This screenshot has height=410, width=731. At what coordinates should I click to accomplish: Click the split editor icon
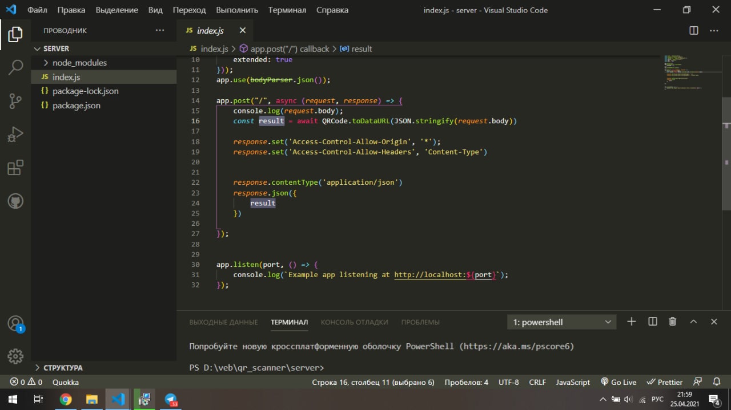[694, 31]
